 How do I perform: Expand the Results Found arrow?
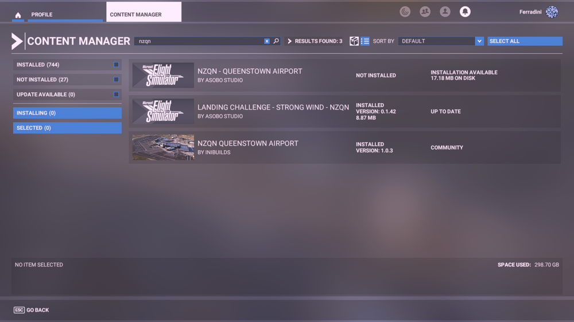click(x=289, y=41)
